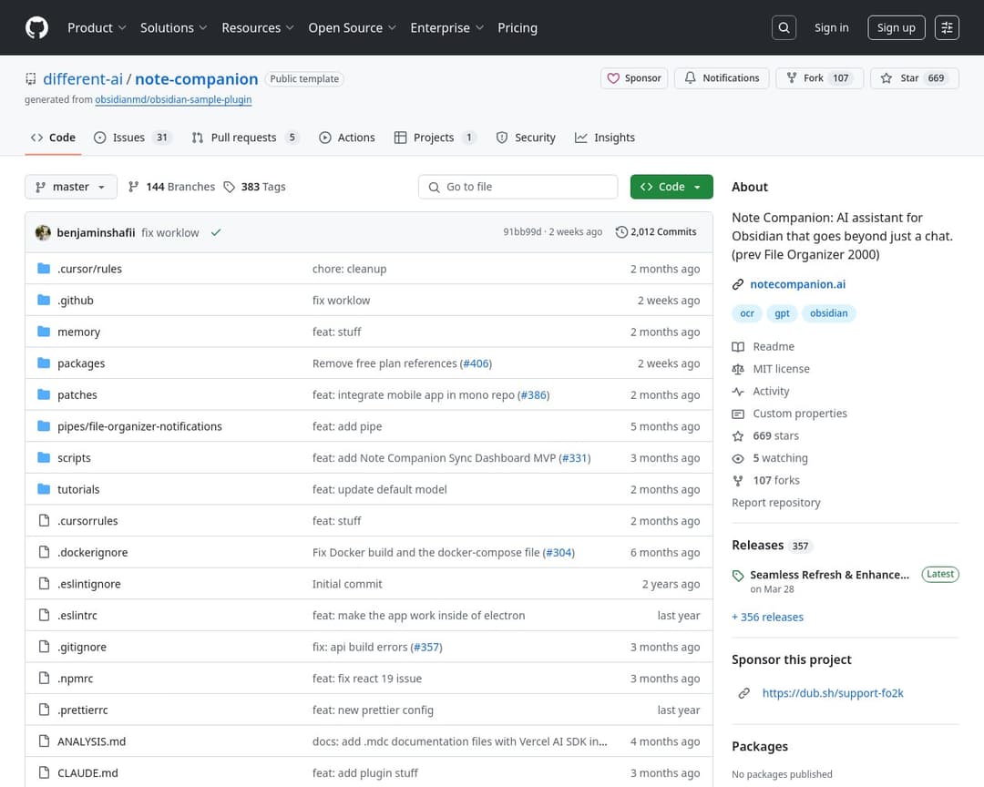Switch to the Insights tab
The image size is (984, 787).
[604, 138]
